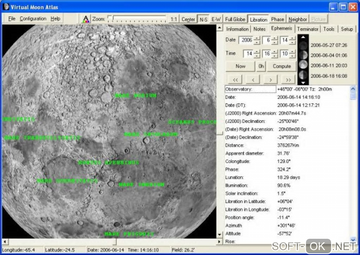360x255 pixels.
Task: Switch to the Notes tab
Action: [259, 29]
